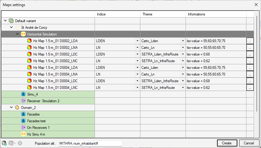Click Iso-value = 50;55;60;65;70 in D0004_LNA row

206,74
